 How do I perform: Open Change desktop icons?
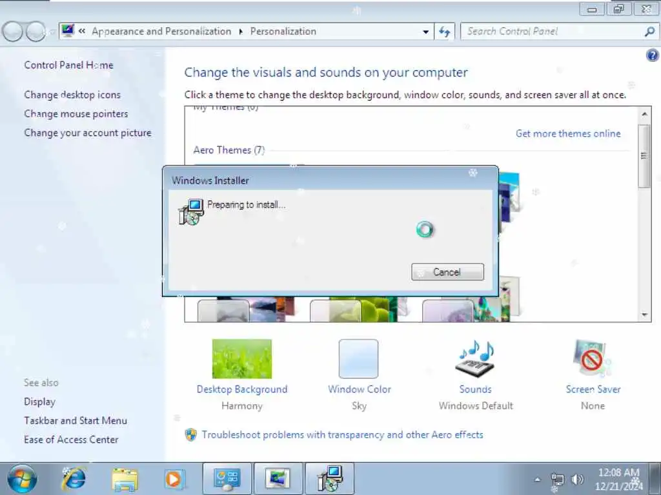(72, 95)
